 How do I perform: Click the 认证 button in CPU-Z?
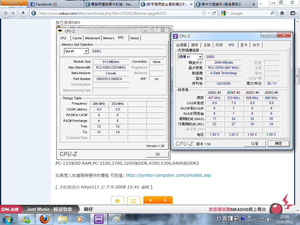(x=255, y=143)
